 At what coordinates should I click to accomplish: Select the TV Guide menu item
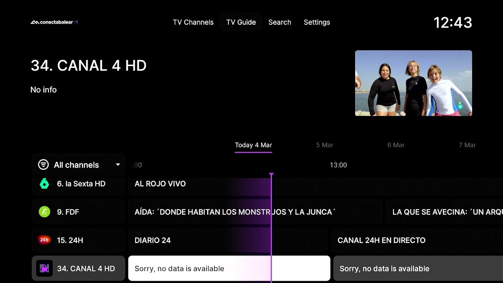click(x=241, y=22)
